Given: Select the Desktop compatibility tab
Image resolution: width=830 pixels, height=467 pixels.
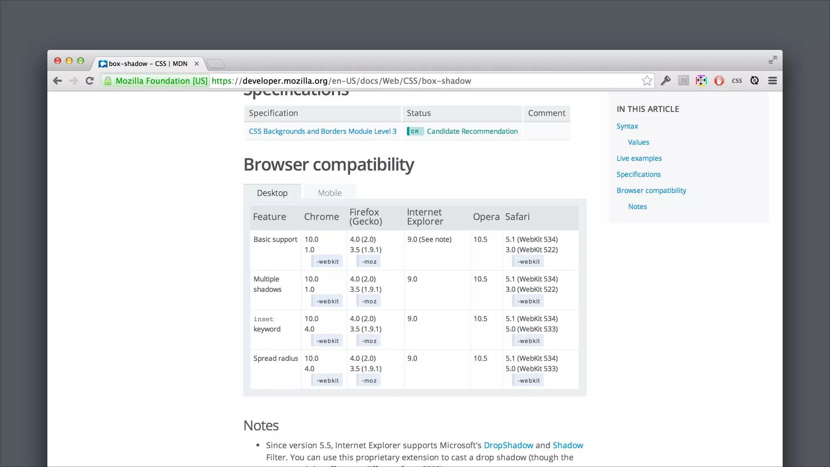Looking at the screenshot, I should 272,193.
